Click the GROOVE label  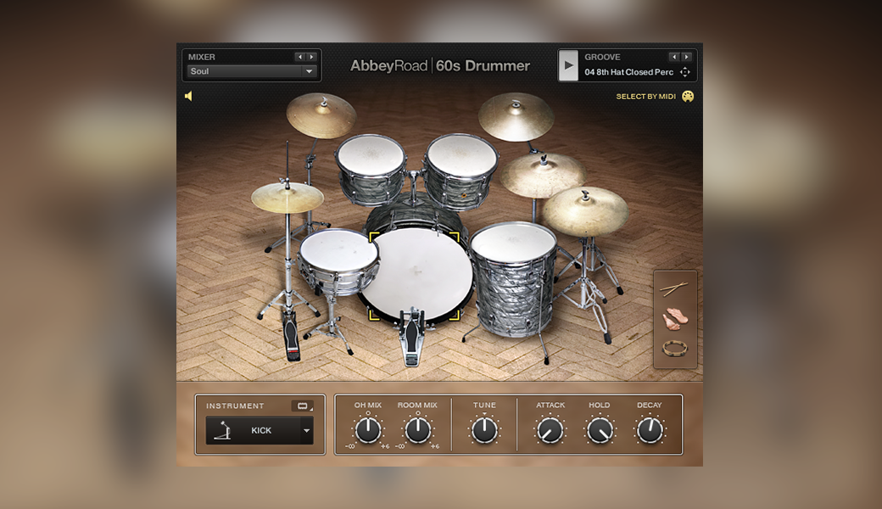[x=602, y=57]
